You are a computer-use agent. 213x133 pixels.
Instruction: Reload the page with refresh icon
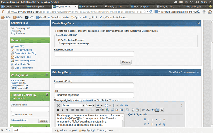[x=151, y=12]
